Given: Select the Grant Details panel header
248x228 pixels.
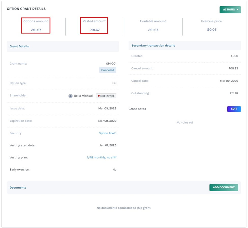Looking at the screenshot, I should (x=19, y=46).
